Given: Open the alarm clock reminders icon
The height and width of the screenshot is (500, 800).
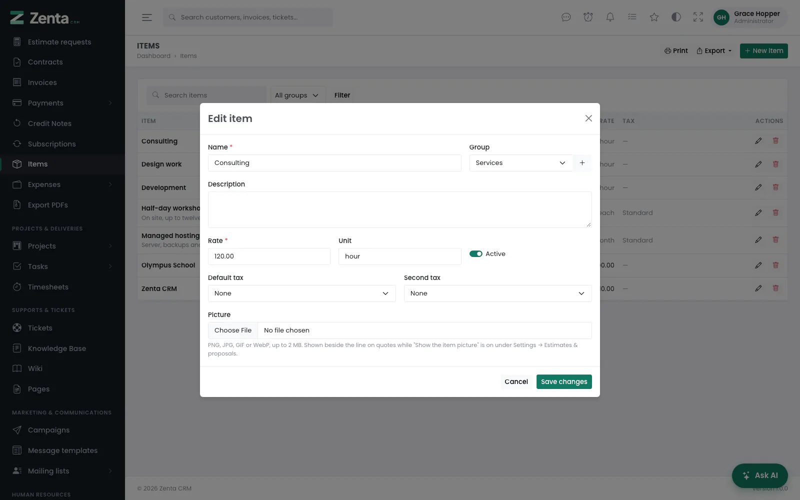Looking at the screenshot, I should (x=588, y=17).
